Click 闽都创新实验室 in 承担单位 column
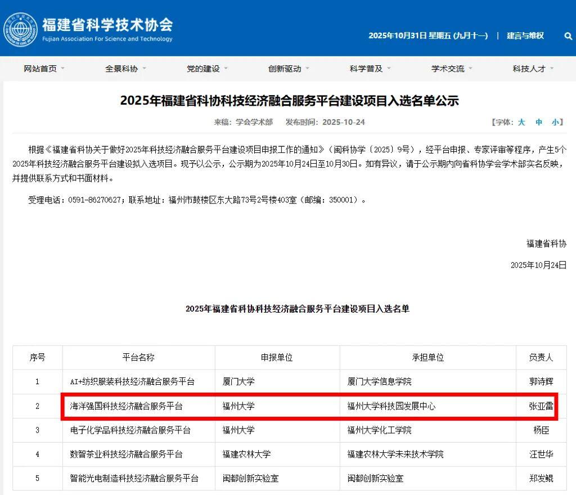The height and width of the screenshot is (495, 576). (375, 479)
